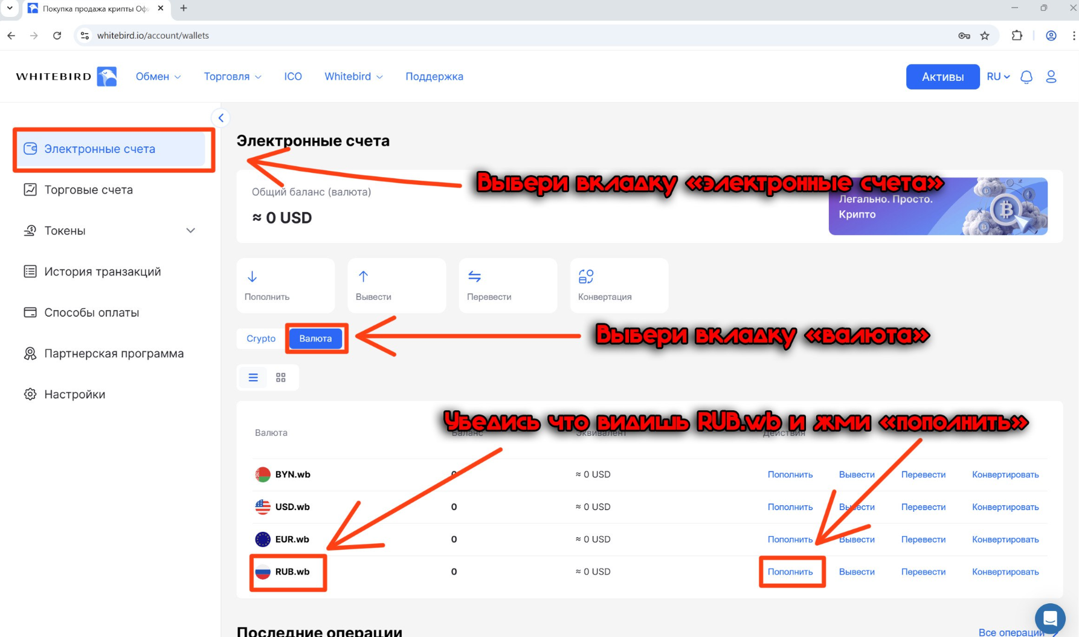The height and width of the screenshot is (637, 1079).
Task: Click Конвертировать for USD.wb
Action: [x=1005, y=507]
